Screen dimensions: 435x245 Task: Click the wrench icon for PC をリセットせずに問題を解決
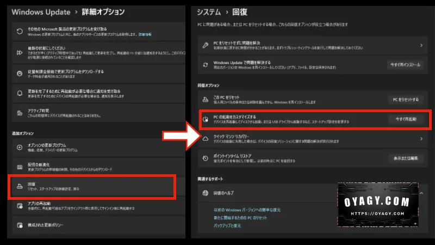pos(206,45)
